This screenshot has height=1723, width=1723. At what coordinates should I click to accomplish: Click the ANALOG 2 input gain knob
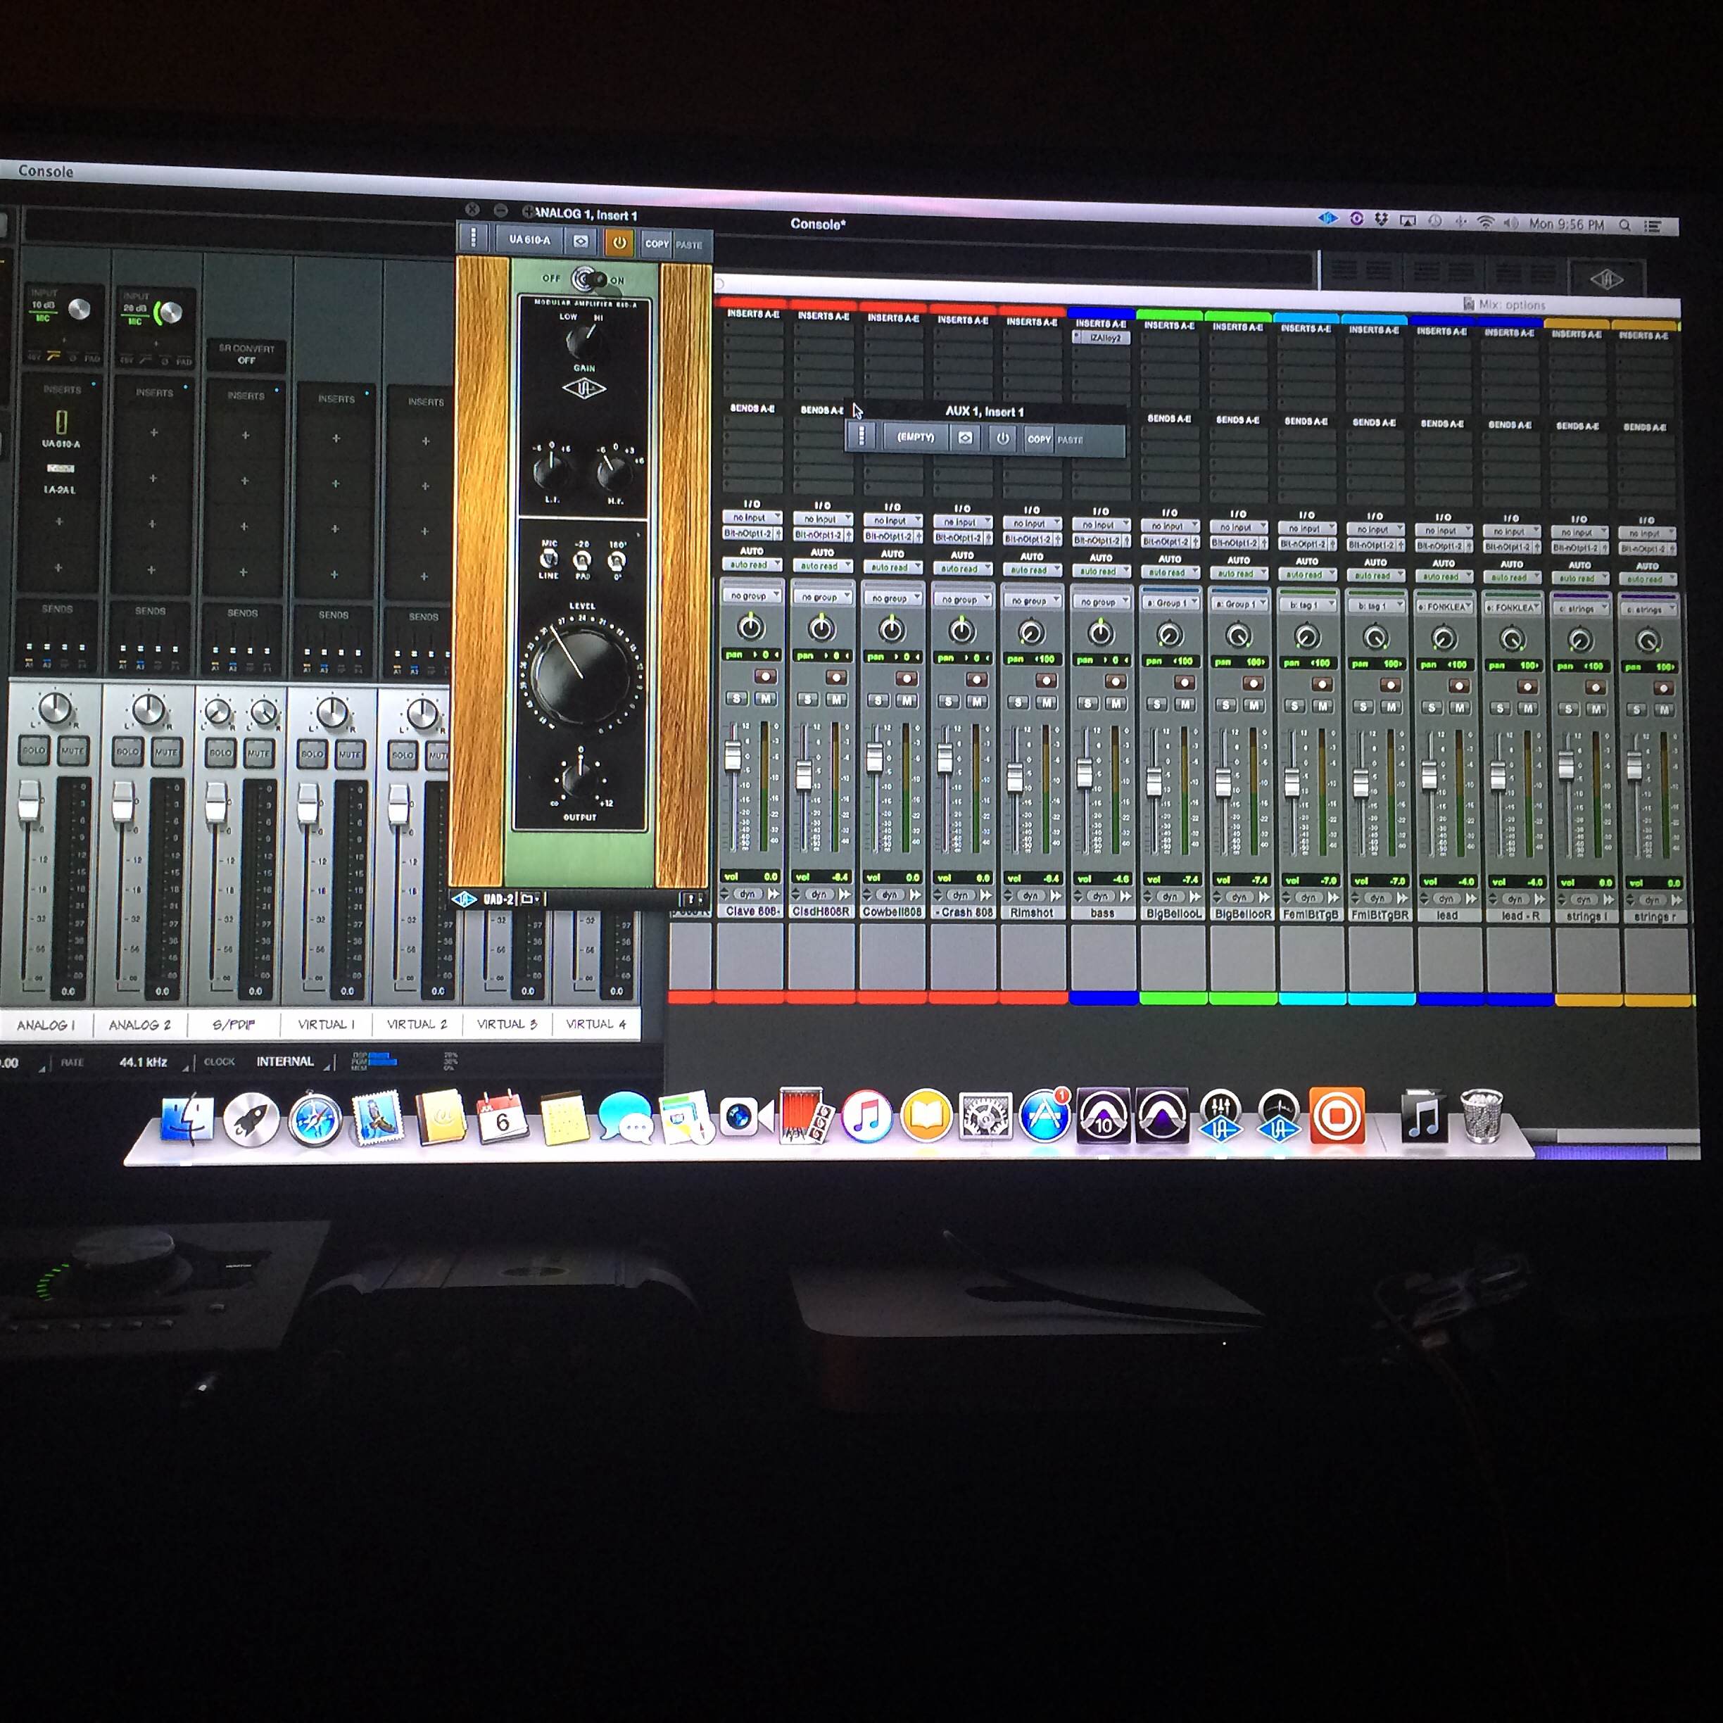(x=170, y=312)
